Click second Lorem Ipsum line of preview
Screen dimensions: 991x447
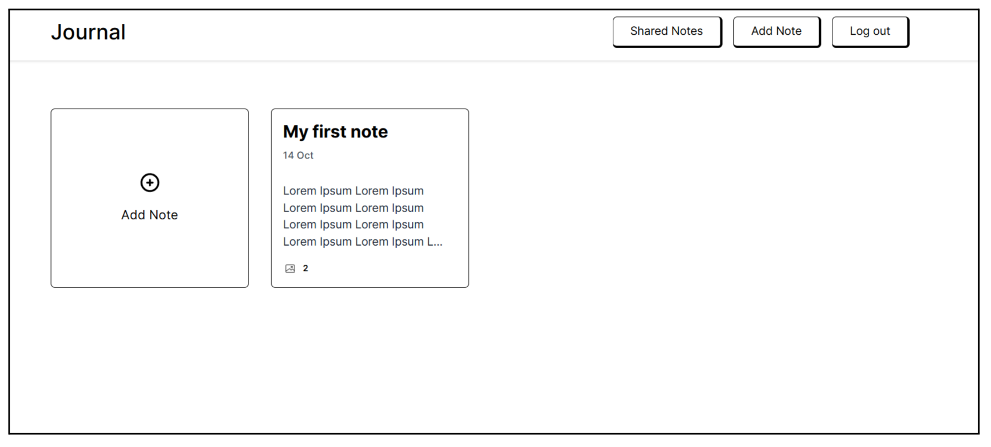coord(353,208)
